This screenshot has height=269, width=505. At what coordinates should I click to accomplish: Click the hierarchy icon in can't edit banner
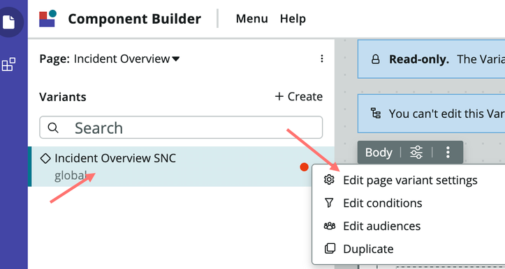click(x=376, y=114)
